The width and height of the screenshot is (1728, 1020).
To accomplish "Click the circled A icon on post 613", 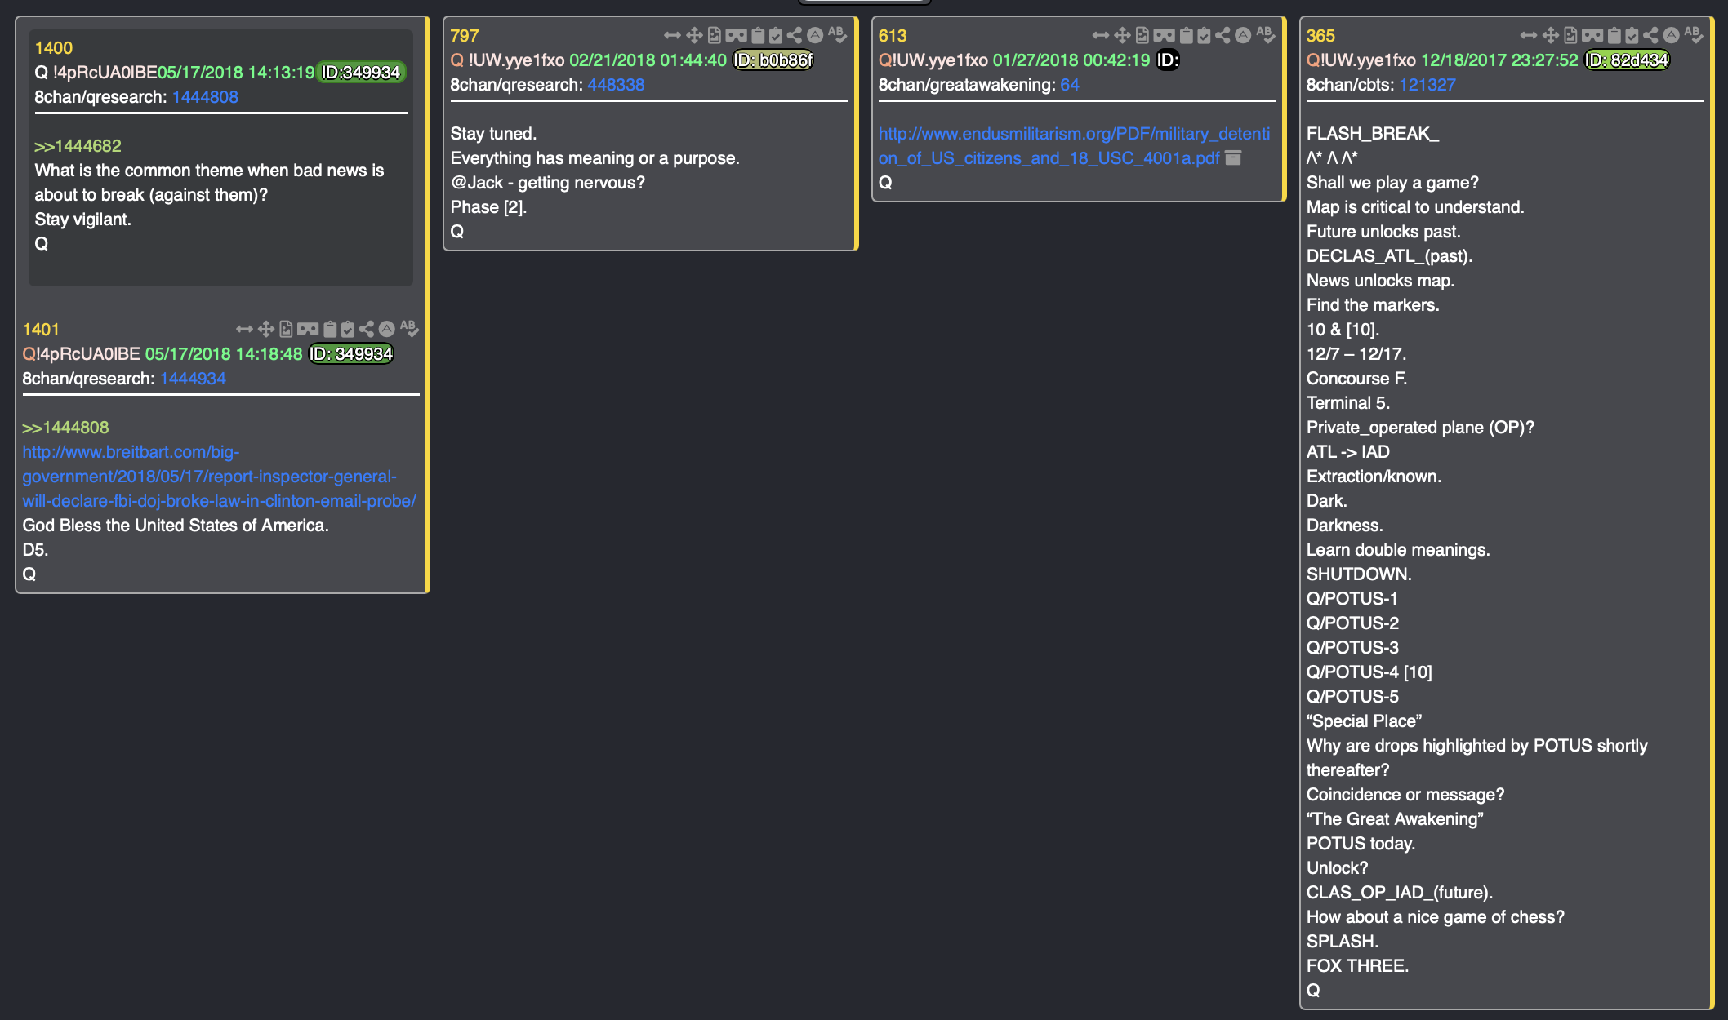I will tap(1243, 35).
